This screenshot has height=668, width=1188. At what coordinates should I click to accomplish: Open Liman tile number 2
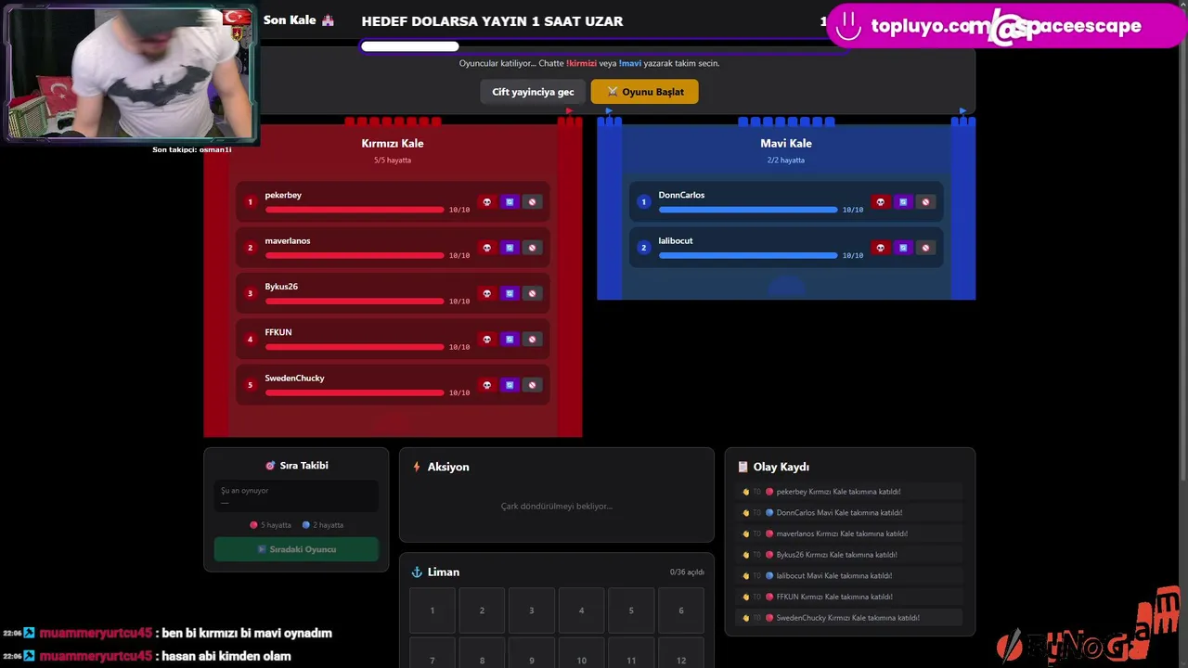pos(482,610)
